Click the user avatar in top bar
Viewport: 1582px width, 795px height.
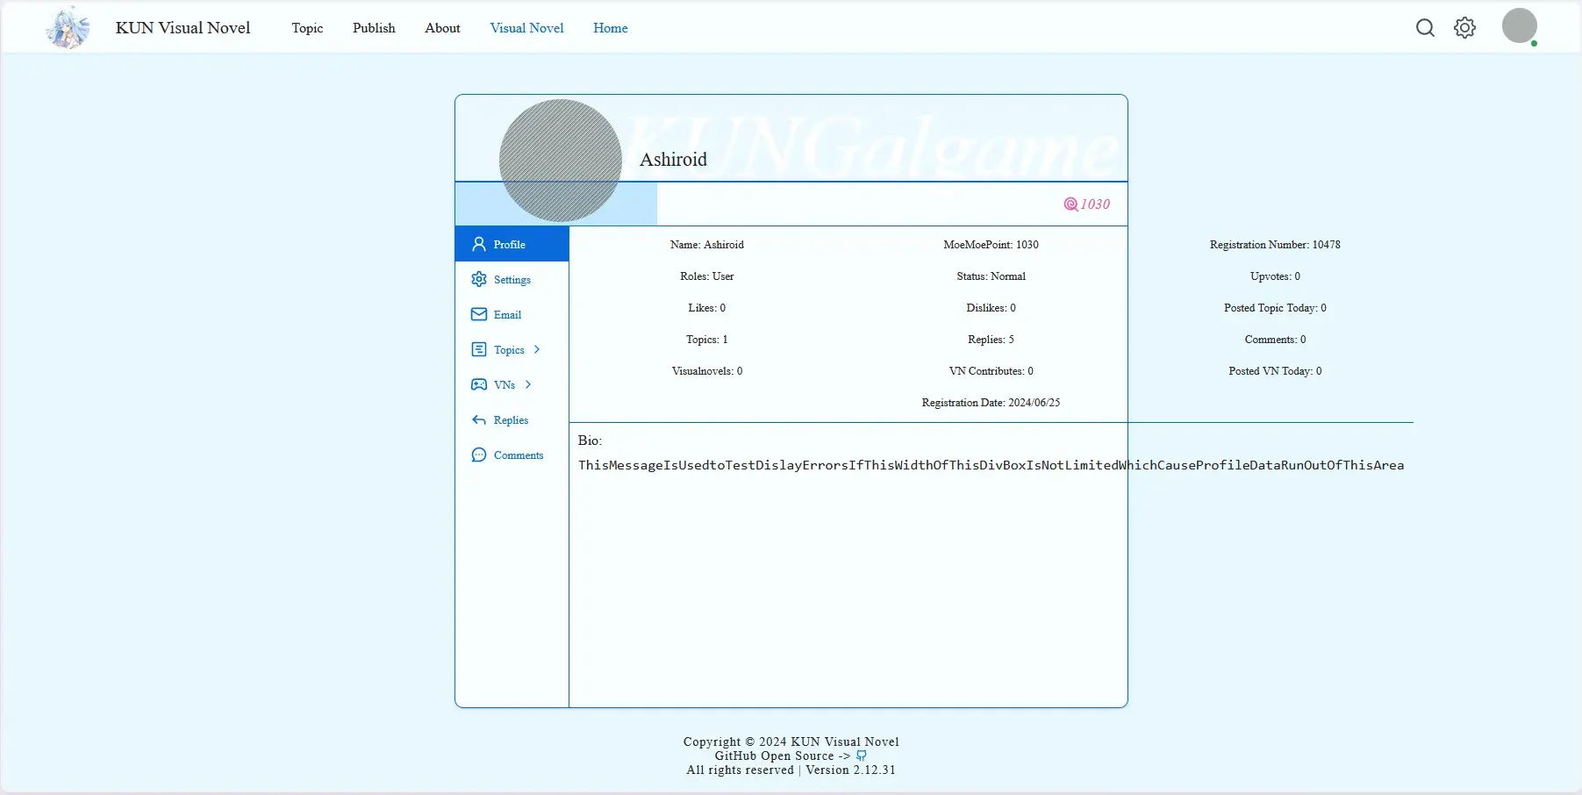[x=1520, y=26]
